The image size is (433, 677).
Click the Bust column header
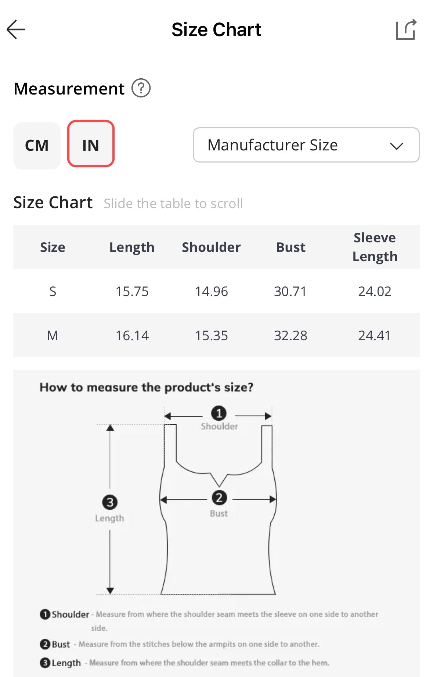point(291,247)
